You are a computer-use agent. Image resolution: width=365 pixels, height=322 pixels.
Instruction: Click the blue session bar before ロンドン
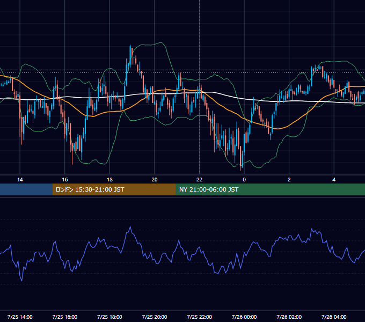click(x=26, y=189)
